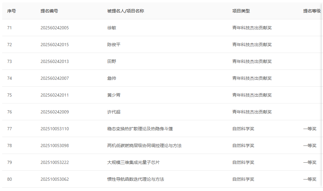Click the 序号 column header

point(10,11)
